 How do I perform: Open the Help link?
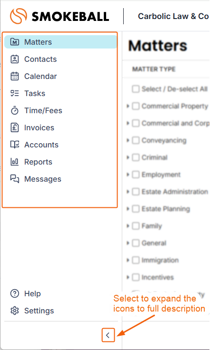tap(26, 293)
